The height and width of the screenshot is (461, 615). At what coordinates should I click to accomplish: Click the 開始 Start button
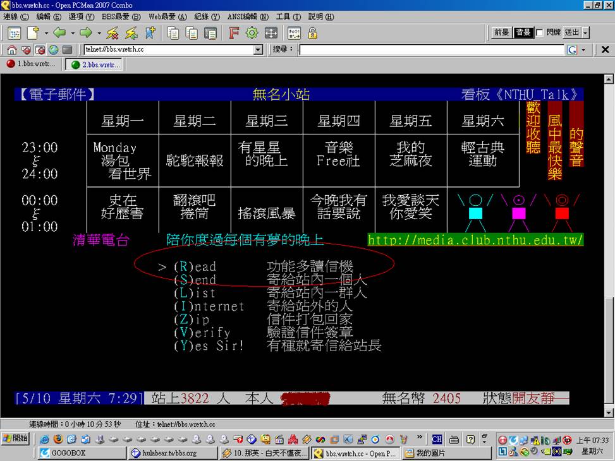coord(15,439)
